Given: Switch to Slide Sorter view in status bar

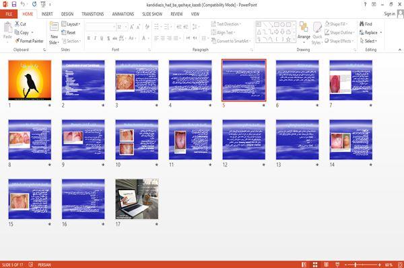Looking at the screenshot, I should [x=315, y=265].
